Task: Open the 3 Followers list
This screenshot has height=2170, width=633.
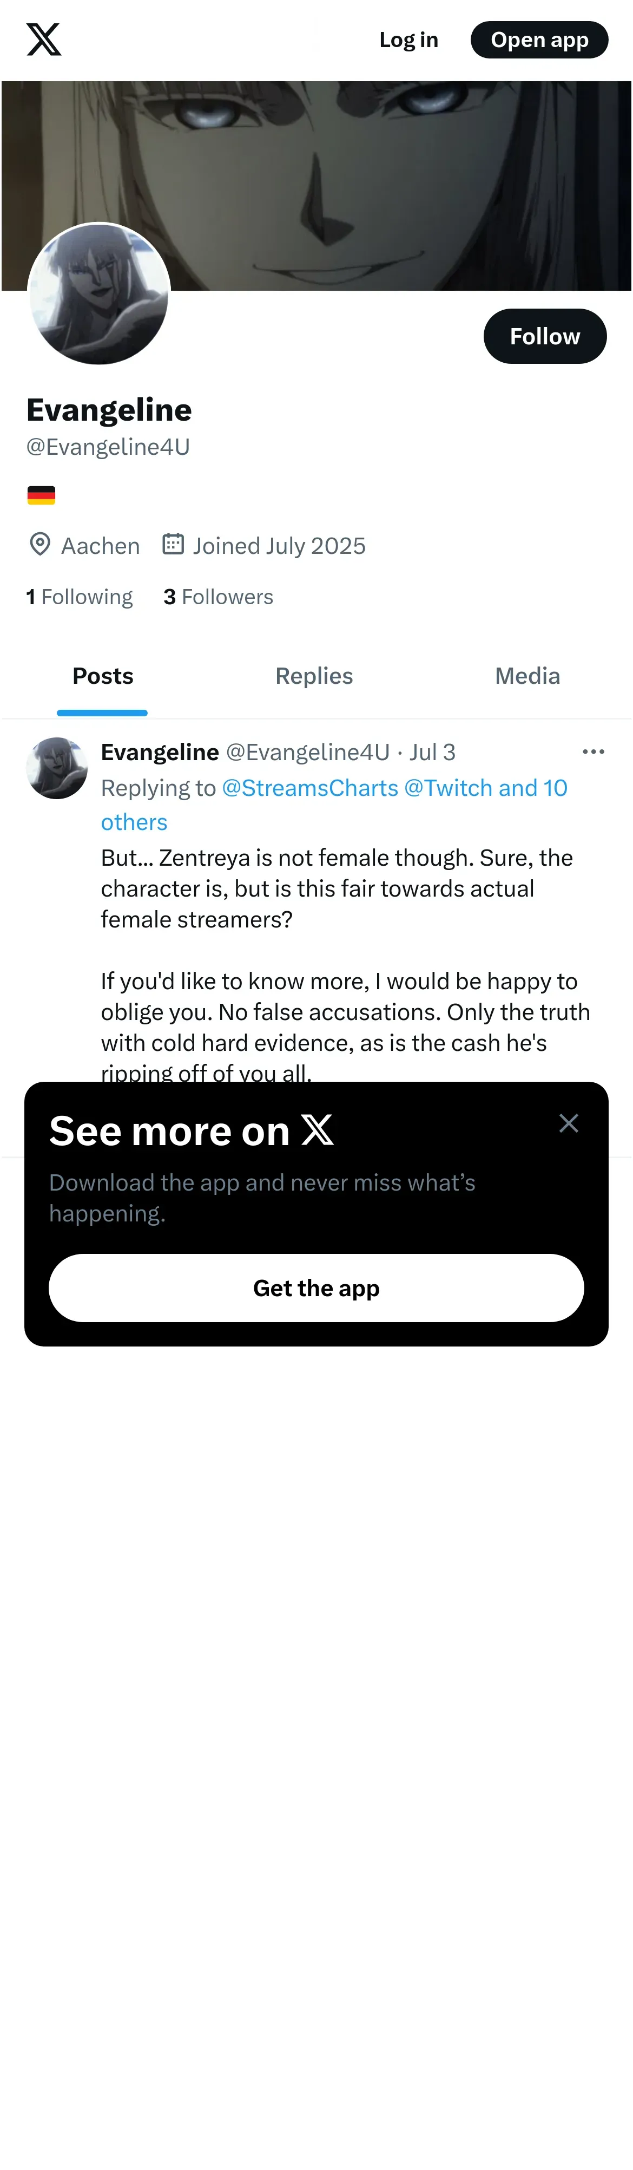Action: pos(219,597)
